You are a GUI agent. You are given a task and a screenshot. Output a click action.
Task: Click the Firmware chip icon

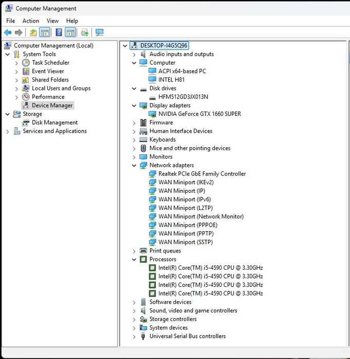143,123
